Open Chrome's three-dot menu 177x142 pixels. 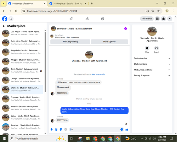coord(173,11)
